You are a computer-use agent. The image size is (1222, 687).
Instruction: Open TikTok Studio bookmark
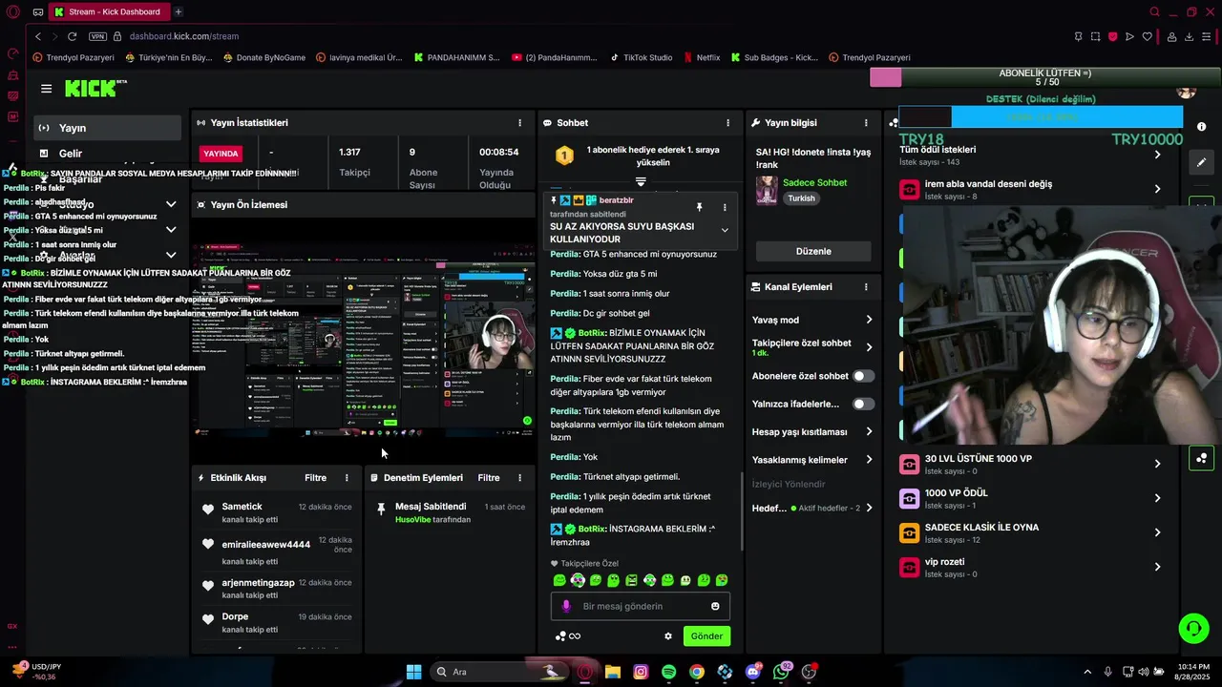[642, 57]
